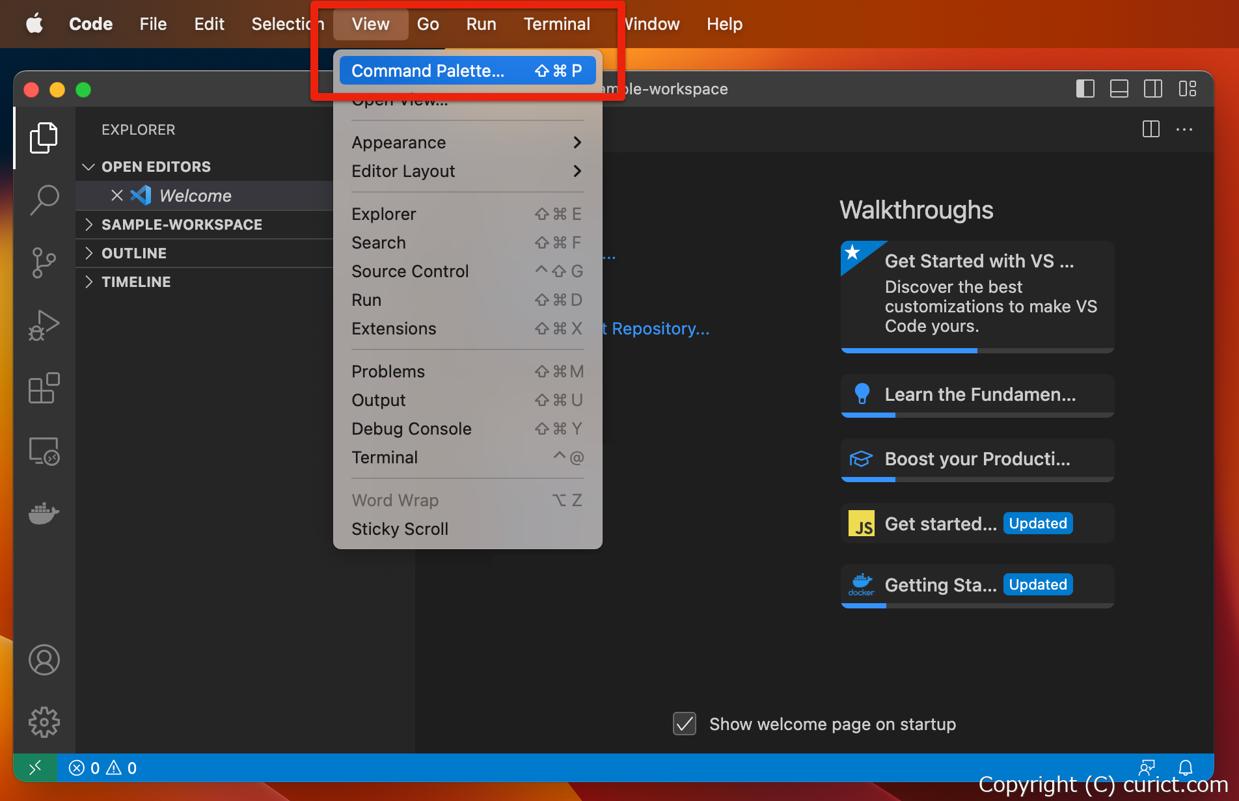Open Boost your Productivity walkthrough
Image resolution: width=1239 pixels, height=801 pixels.
coord(977,460)
